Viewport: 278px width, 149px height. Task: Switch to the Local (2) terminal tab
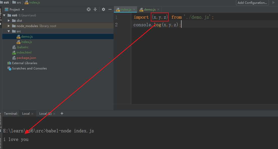coord(45,114)
